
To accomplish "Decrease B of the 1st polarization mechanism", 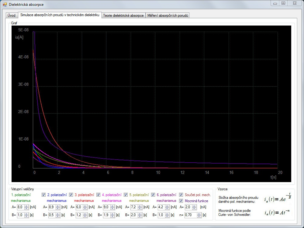I will click(x=26, y=216).
